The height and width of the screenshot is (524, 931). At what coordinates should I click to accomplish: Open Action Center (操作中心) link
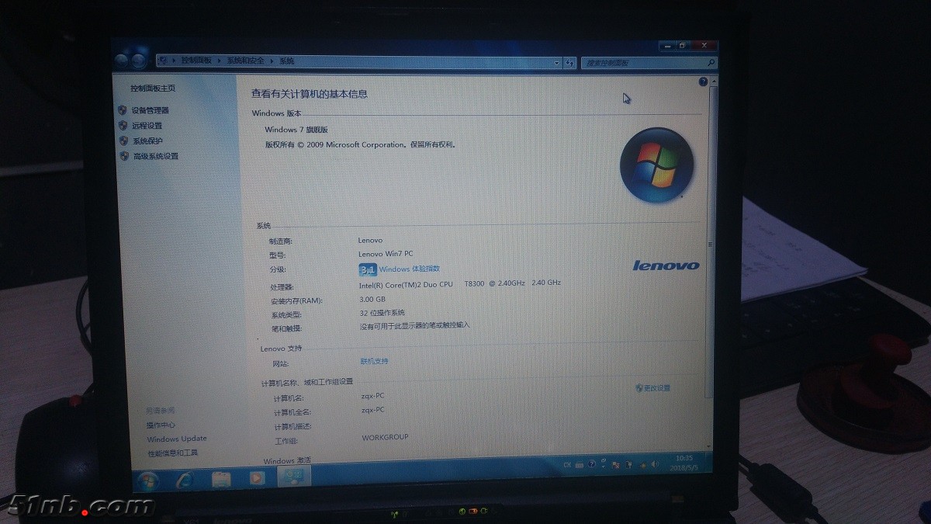click(x=161, y=425)
